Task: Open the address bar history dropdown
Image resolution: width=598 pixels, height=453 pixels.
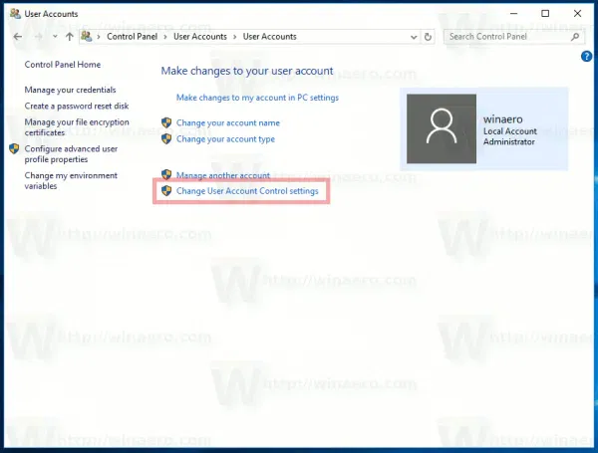Action: pyautogui.click(x=414, y=37)
